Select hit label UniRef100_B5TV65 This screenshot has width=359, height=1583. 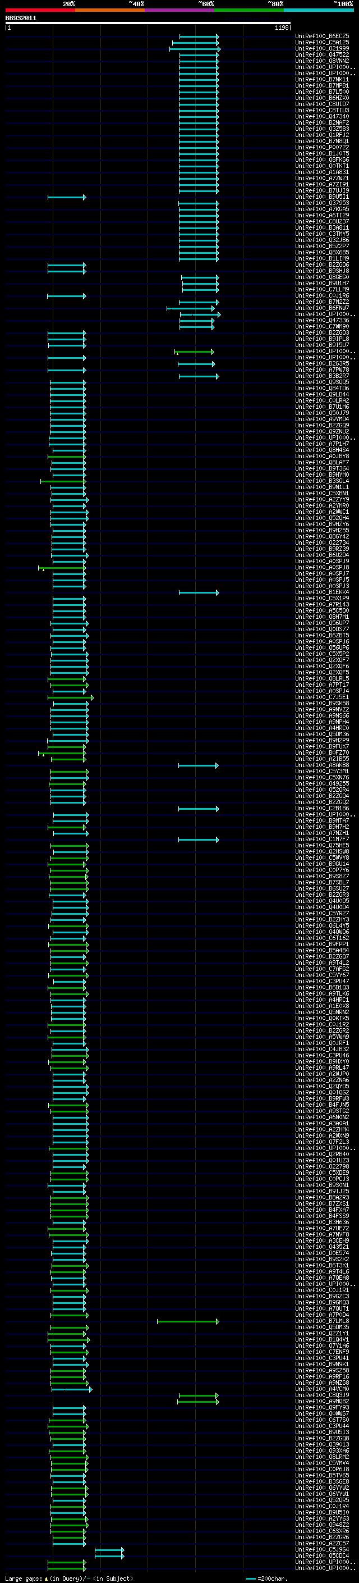(322, 1475)
